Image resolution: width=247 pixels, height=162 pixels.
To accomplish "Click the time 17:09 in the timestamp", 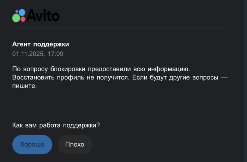I will click(x=55, y=54).
